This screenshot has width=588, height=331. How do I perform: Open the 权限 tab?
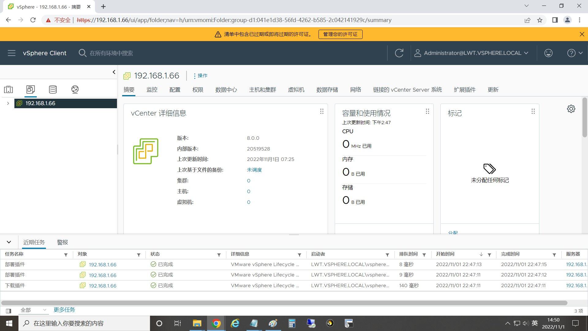tap(198, 90)
